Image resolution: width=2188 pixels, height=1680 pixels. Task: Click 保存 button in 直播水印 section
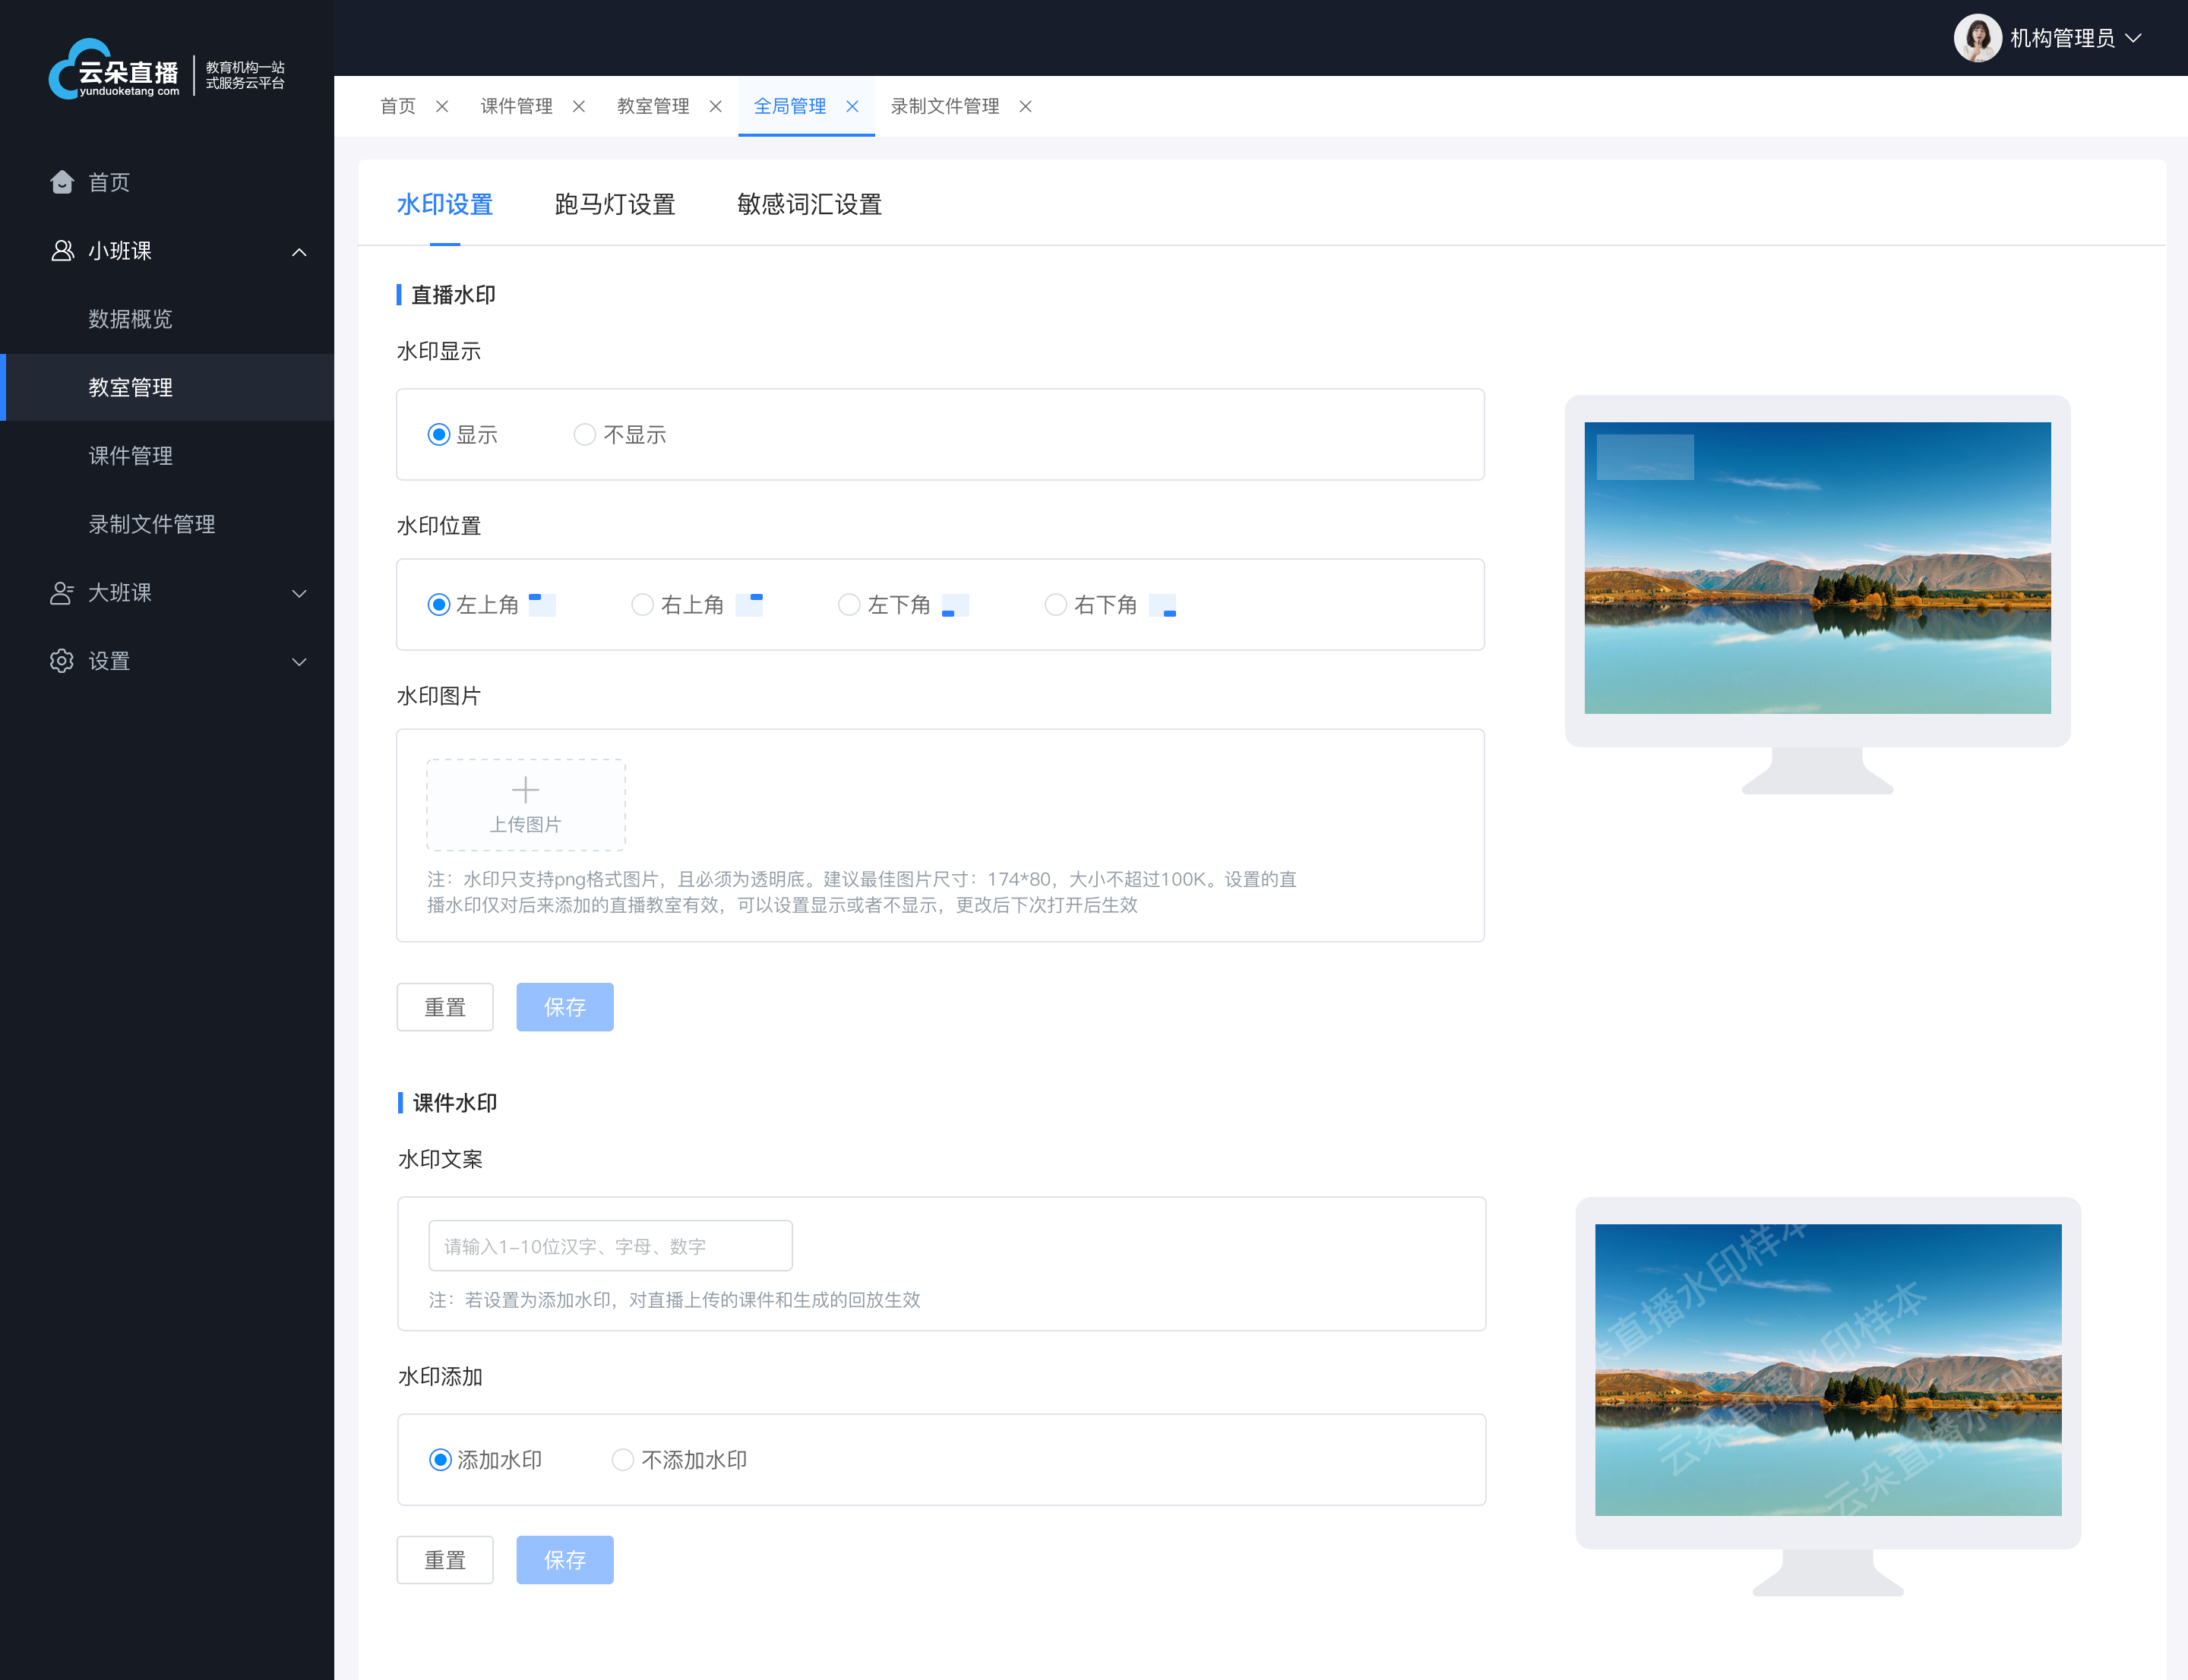564,1006
